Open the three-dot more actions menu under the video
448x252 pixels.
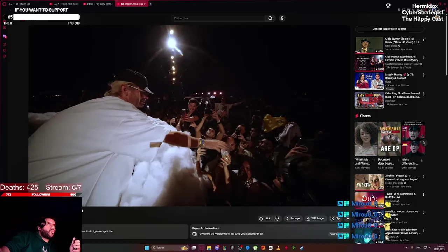pyautogui.click(x=347, y=218)
